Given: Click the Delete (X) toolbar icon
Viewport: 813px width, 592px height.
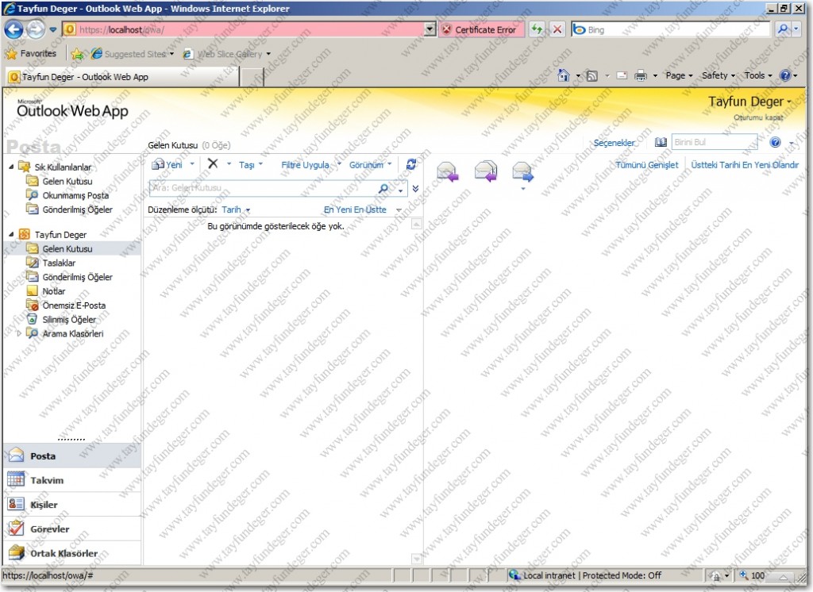Looking at the screenshot, I should click(214, 164).
